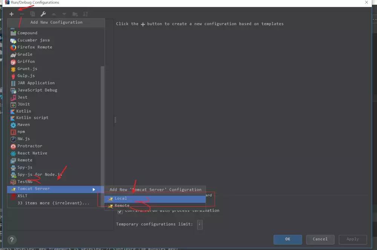Viewport: 377px width, 250px height.
Task: Click the Temporary configurations limit field
Action: tap(200, 224)
